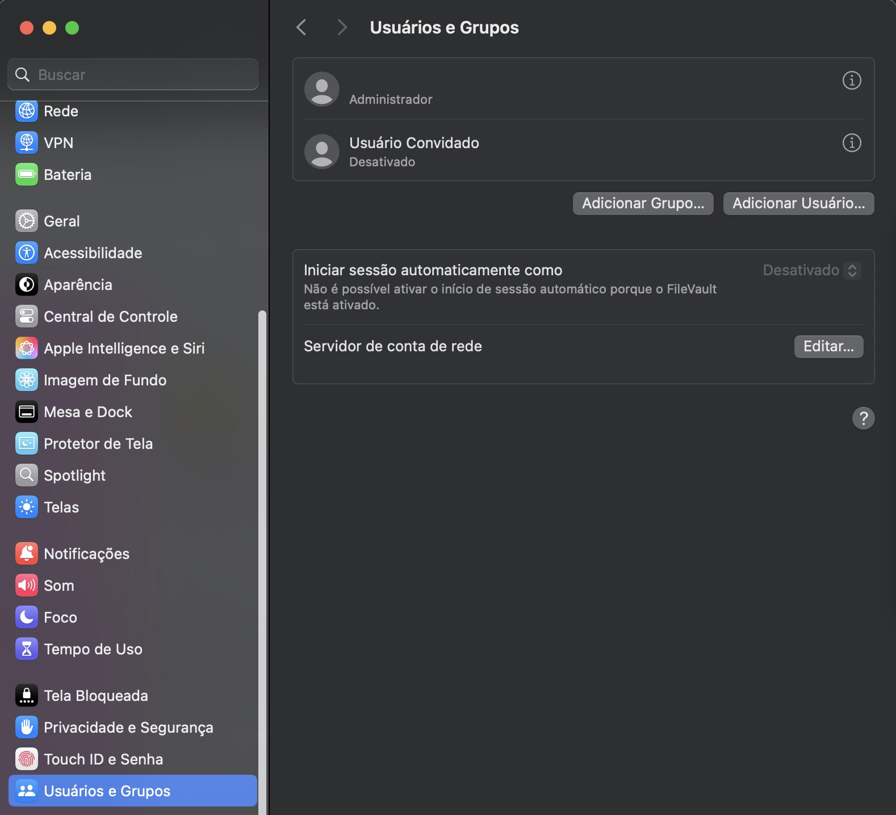The width and height of the screenshot is (896, 815).
Task: Click the Apple Intelligence e Siri icon
Action: click(27, 348)
